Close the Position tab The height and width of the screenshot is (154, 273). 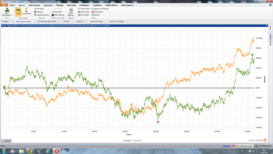coord(73,21)
